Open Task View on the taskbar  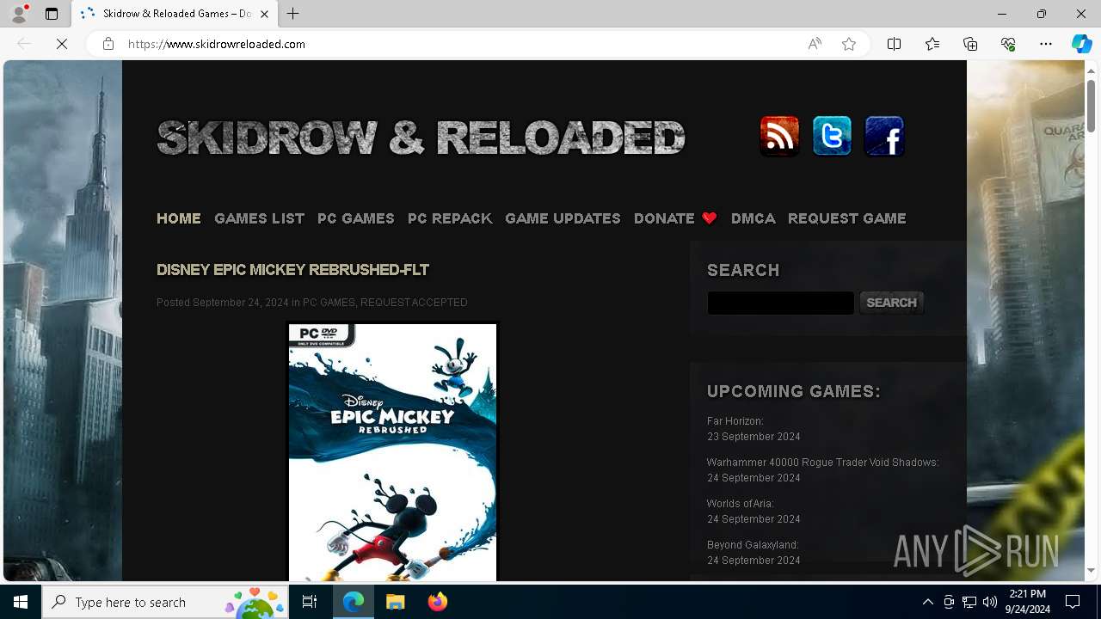[310, 602]
